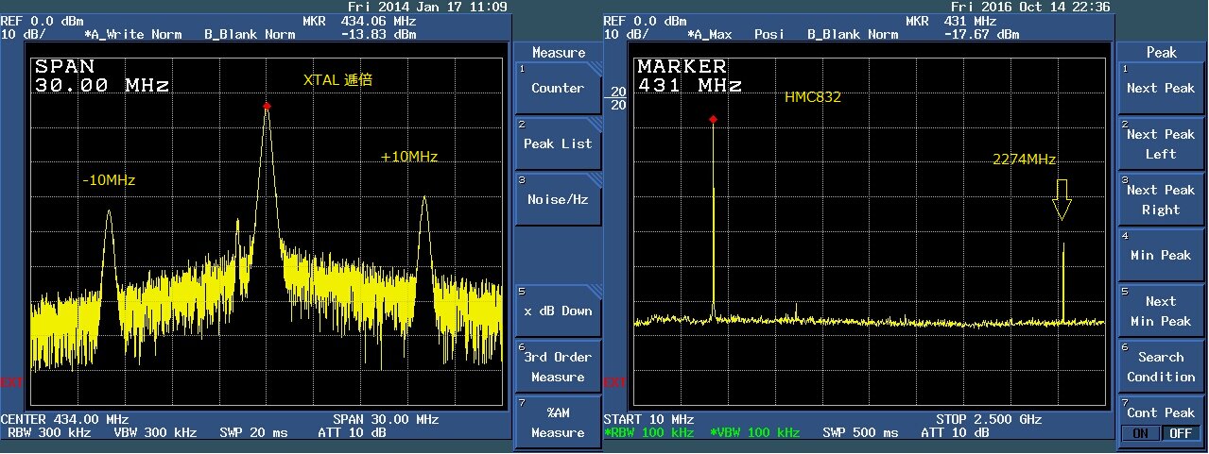The image size is (1209, 454).
Task: Start the 3rd Order Measure function
Action: tap(558, 367)
